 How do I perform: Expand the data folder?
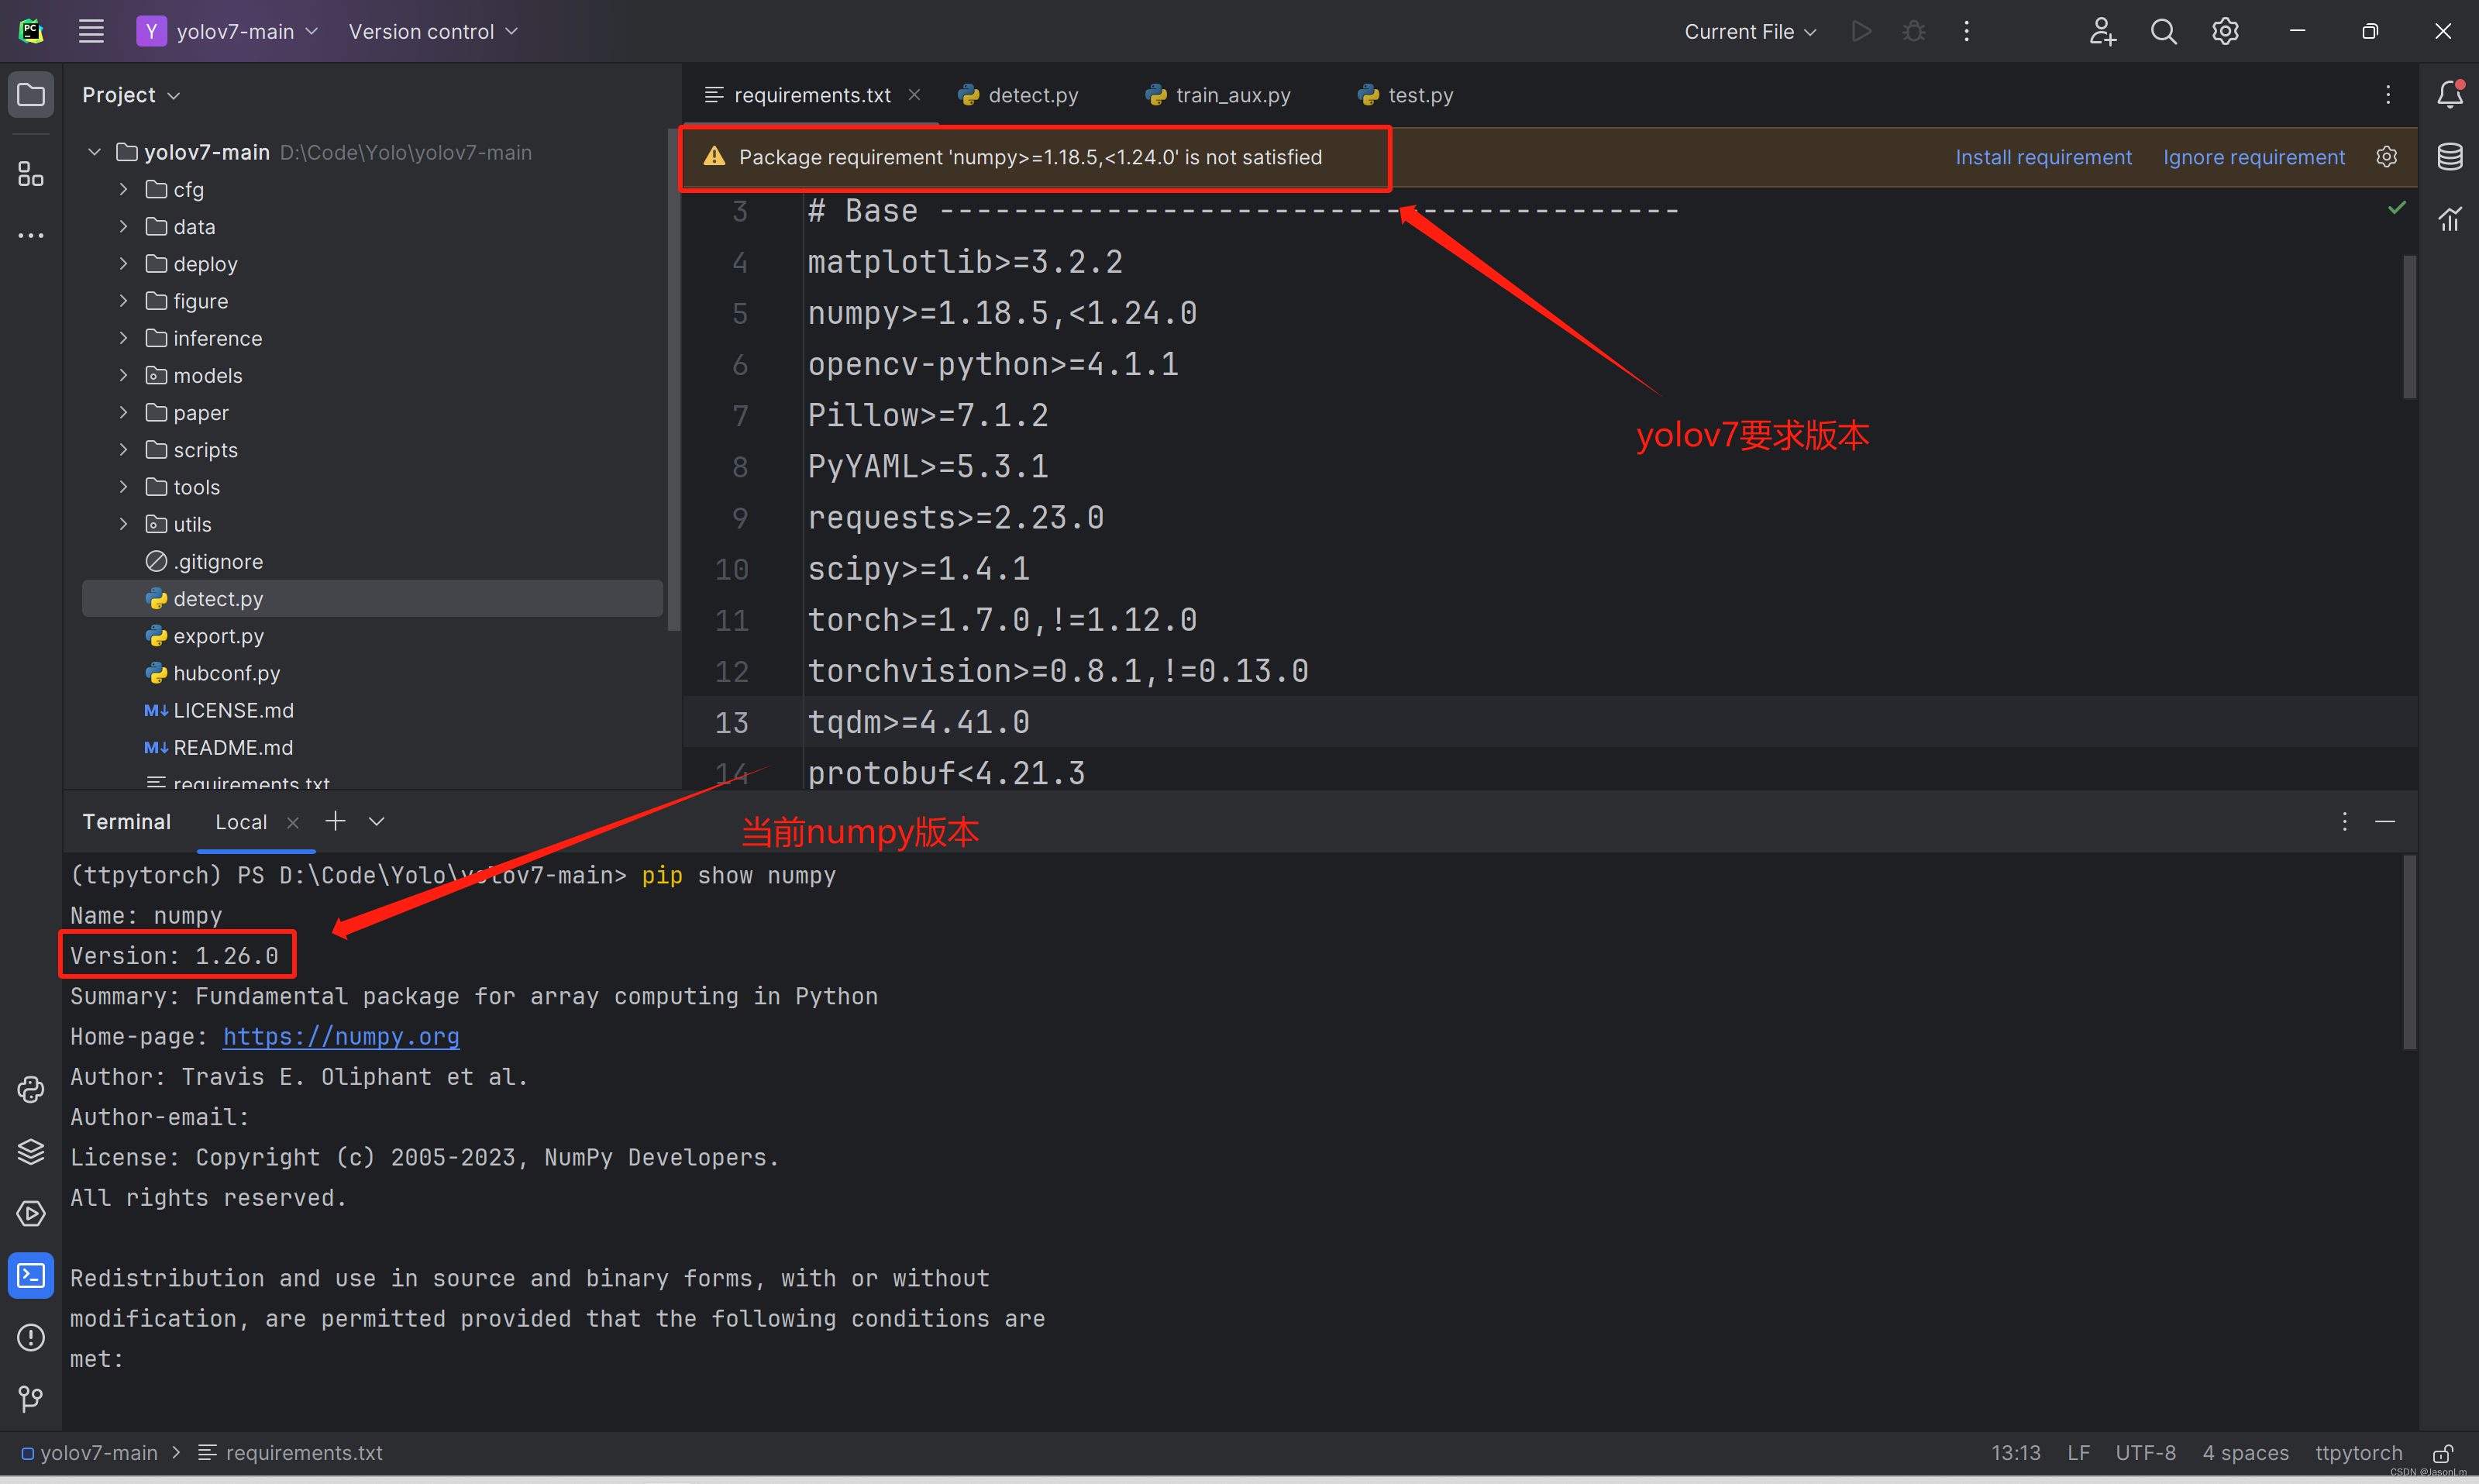tap(124, 226)
